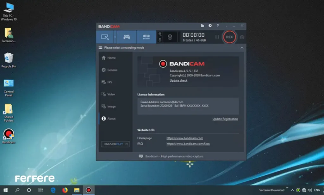Click the red Bandicam logo in About
Image resolution: width=324 pixels, height=195 pixels.
pos(163,64)
